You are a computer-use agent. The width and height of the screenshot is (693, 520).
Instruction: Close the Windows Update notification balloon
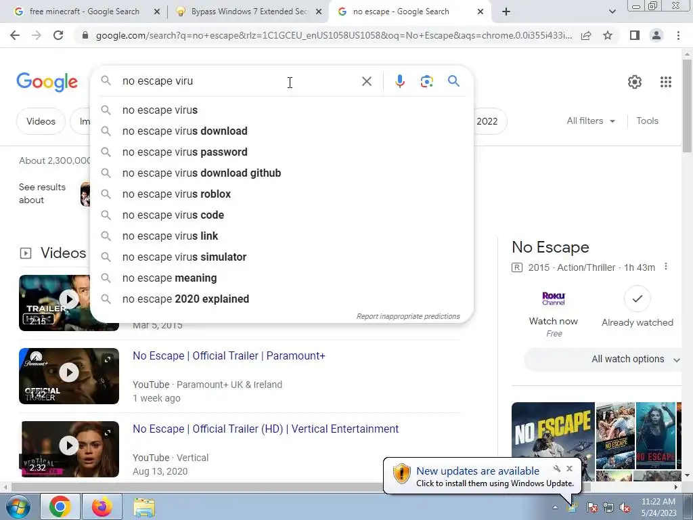pyautogui.click(x=569, y=469)
